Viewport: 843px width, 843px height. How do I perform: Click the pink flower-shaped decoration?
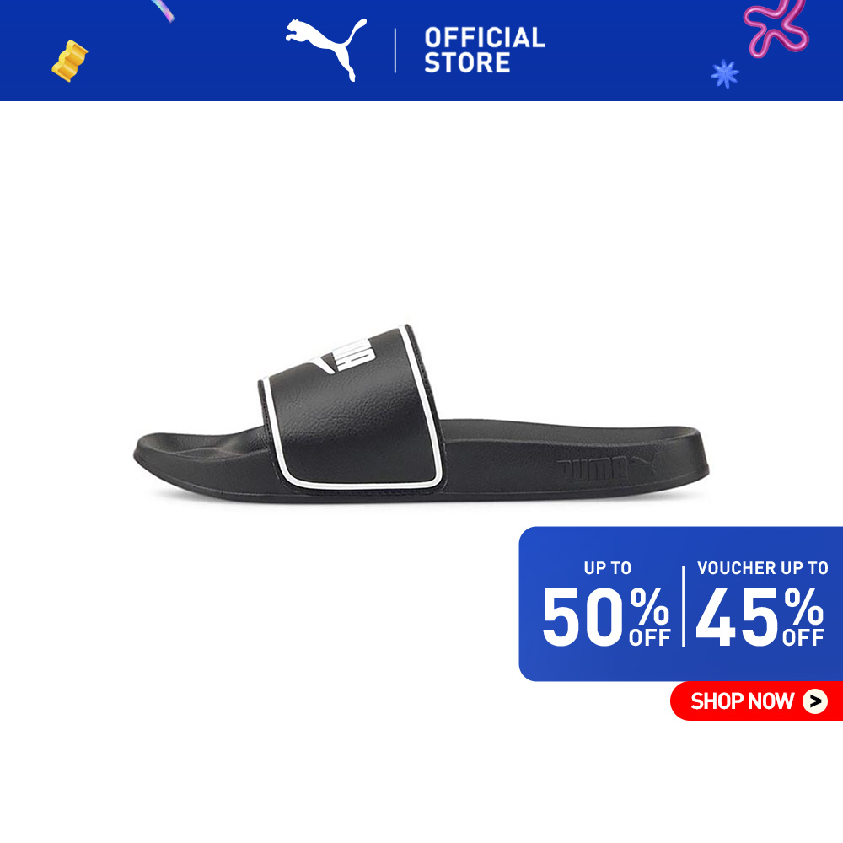[x=776, y=27]
